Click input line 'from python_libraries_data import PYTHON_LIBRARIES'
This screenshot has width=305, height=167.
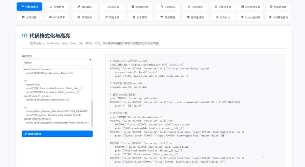(x=57, y=111)
